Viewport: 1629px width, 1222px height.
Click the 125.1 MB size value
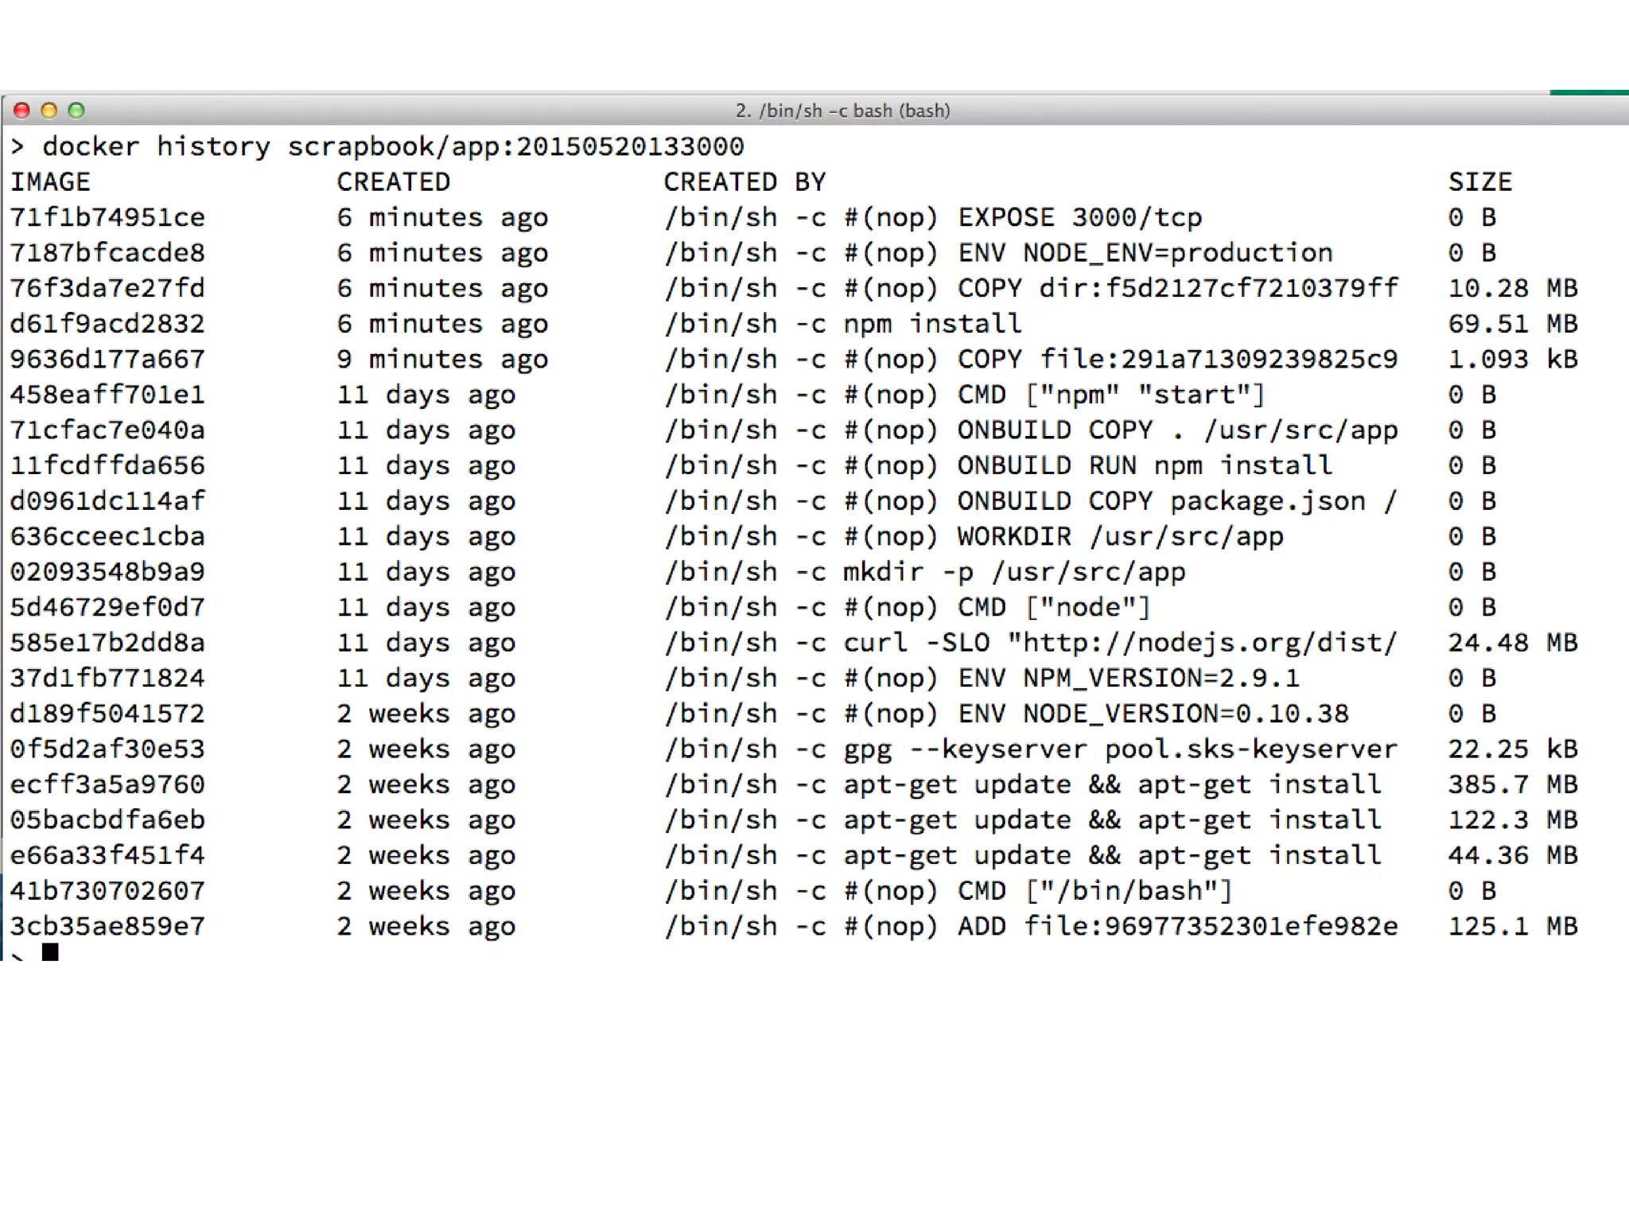click(1512, 926)
